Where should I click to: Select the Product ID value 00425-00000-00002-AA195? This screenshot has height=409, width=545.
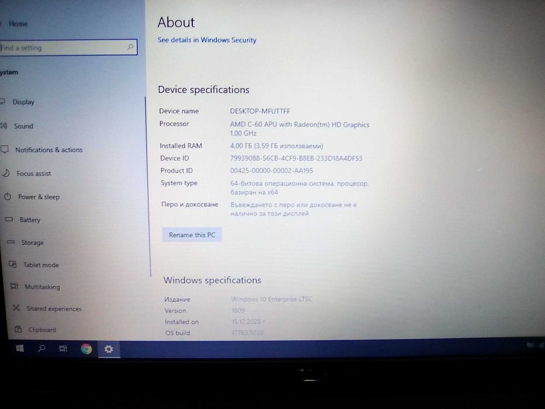click(x=272, y=171)
